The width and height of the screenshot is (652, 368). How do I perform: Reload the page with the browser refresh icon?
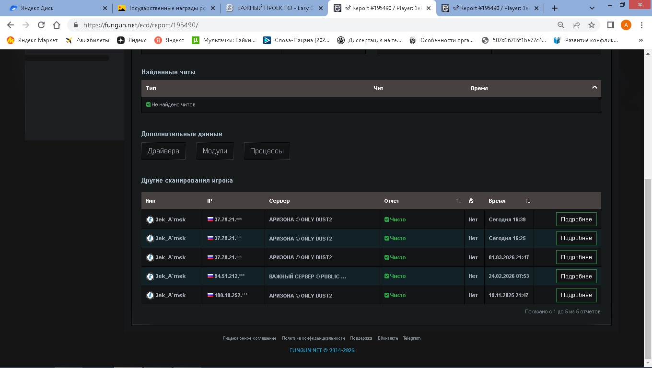point(41,25)
